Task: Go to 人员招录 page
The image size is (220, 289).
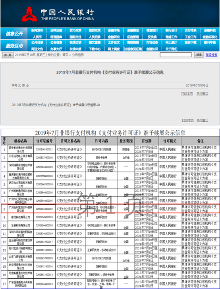Action: click(x=95, y=37)
